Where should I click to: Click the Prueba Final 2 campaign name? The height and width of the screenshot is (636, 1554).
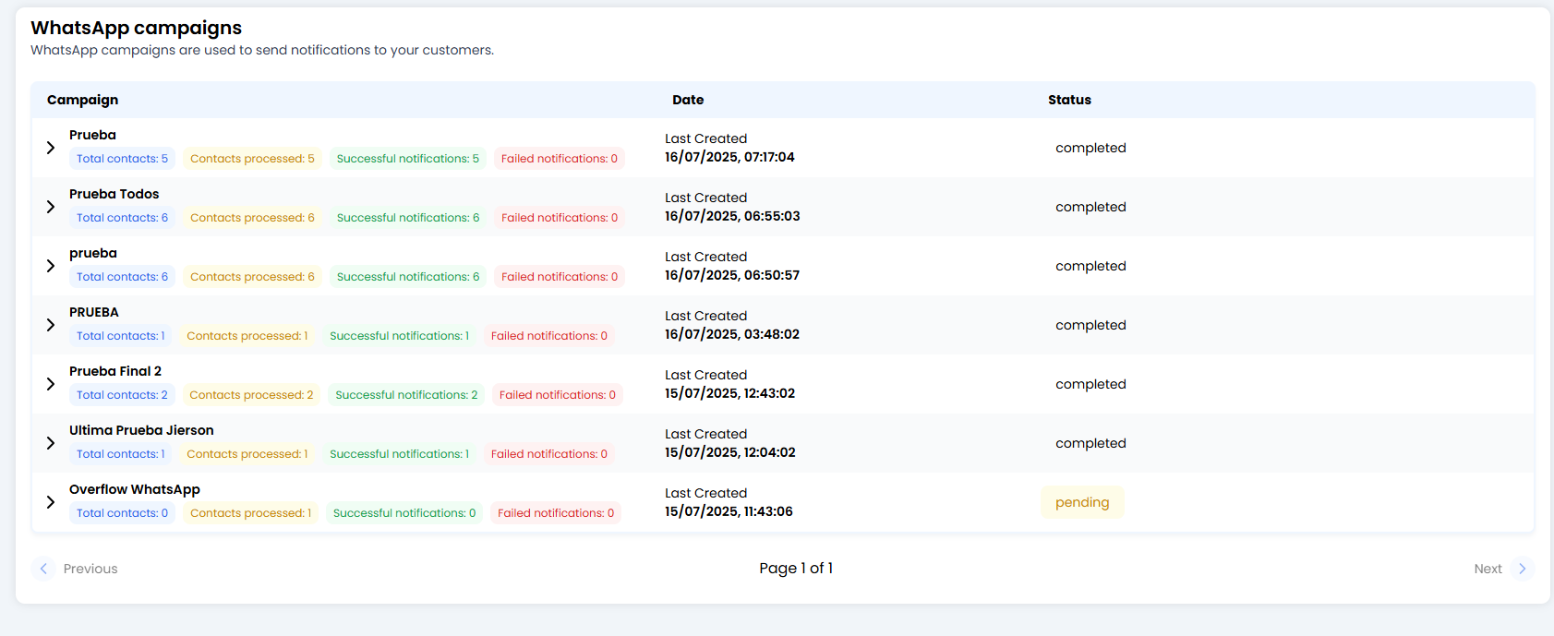point(115,371)
